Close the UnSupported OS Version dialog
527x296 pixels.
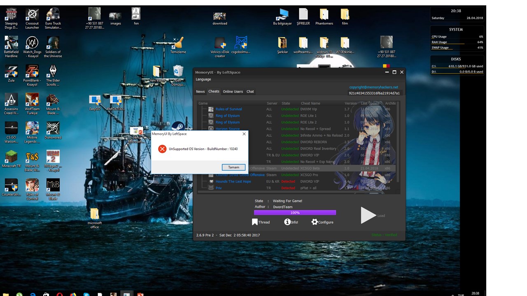(244, 134)
